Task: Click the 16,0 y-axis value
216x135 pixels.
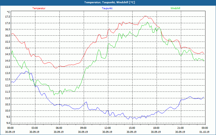Action: [8, 36]
